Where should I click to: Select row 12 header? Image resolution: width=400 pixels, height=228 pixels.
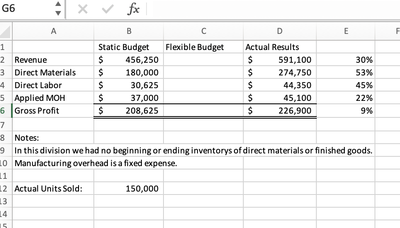tap(6, 189)
